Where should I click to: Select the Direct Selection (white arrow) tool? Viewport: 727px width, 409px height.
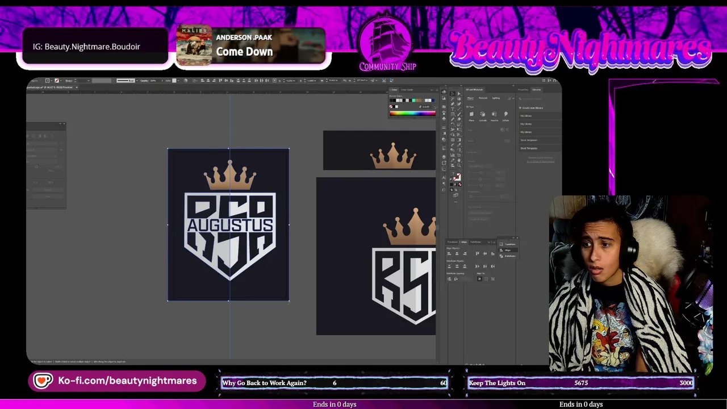coord(459,94)
